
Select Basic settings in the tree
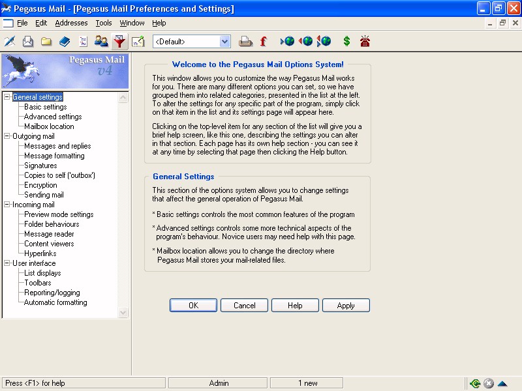[46, 107]
